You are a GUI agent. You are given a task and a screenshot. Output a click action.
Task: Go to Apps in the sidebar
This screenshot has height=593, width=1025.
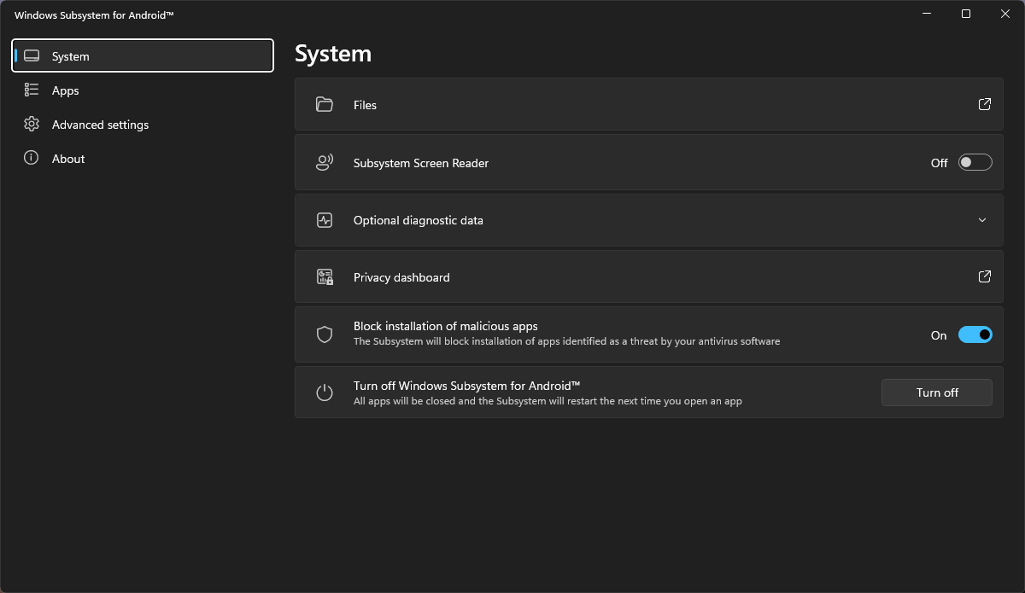65,90
